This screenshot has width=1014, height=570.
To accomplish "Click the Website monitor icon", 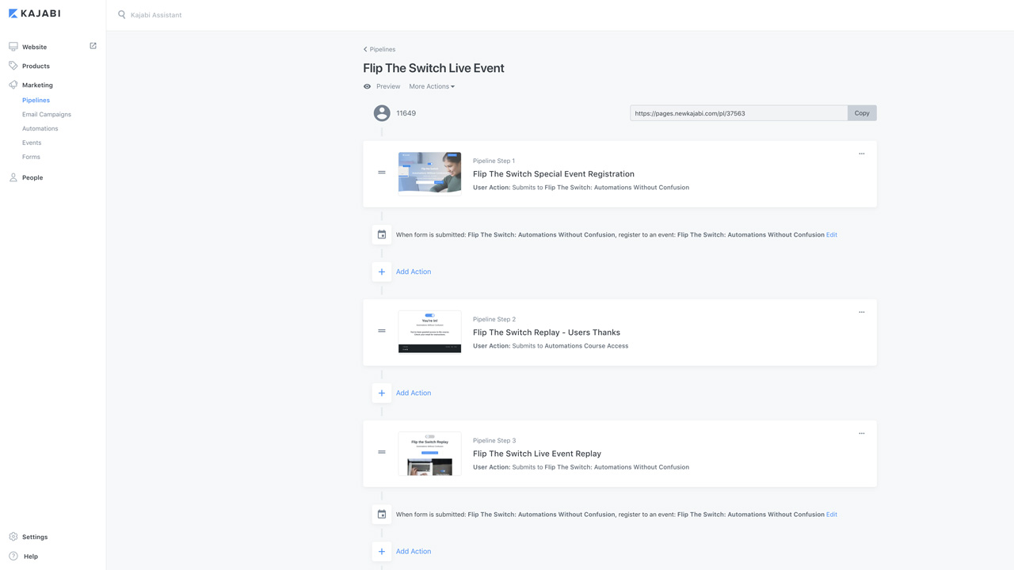I will (x=13, y=47).
